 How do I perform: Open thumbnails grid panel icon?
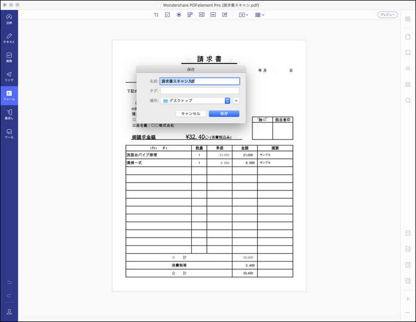coord(408,19)
